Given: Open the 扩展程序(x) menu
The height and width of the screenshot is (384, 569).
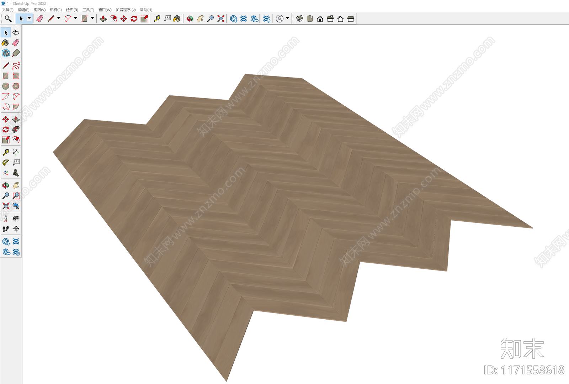Looking at the screenshot, I should [126, 10].
